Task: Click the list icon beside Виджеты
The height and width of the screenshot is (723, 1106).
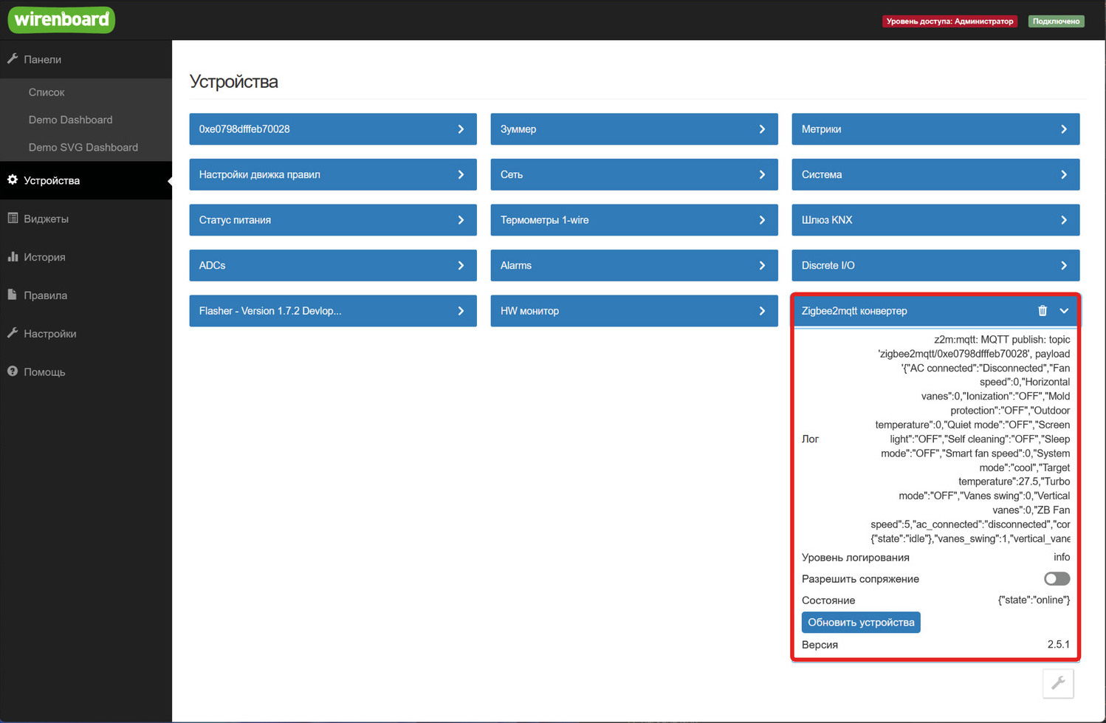Action: [13, 219]
